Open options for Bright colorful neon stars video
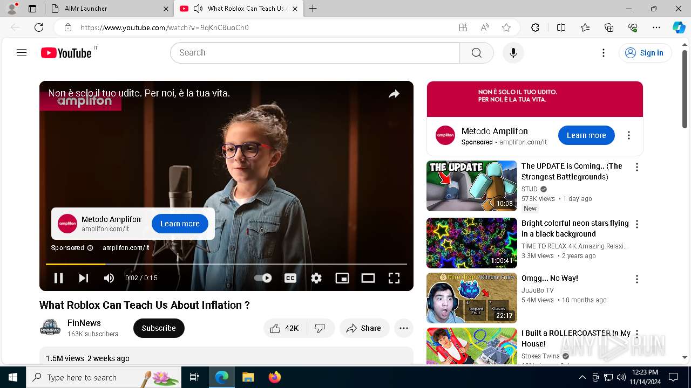 [x=637, y=224]
